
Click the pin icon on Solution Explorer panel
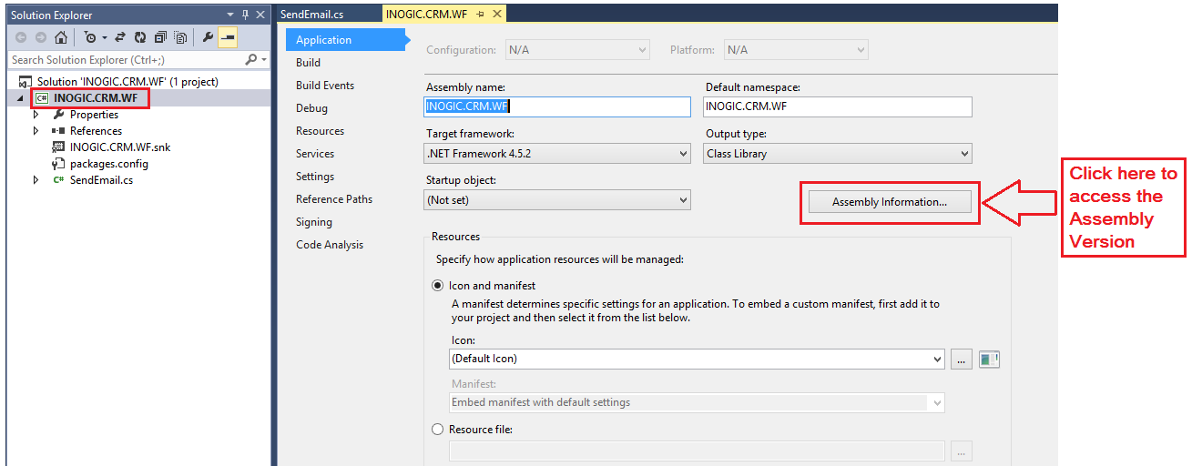click(x=245, y=15)
